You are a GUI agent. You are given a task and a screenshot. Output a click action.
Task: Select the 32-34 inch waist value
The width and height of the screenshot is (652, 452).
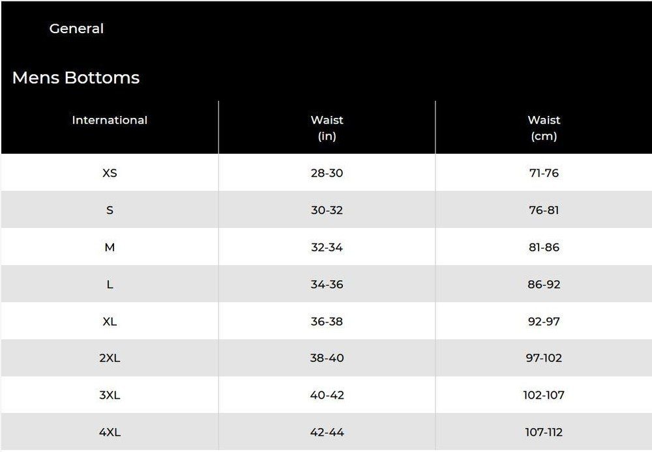[327, 247]
